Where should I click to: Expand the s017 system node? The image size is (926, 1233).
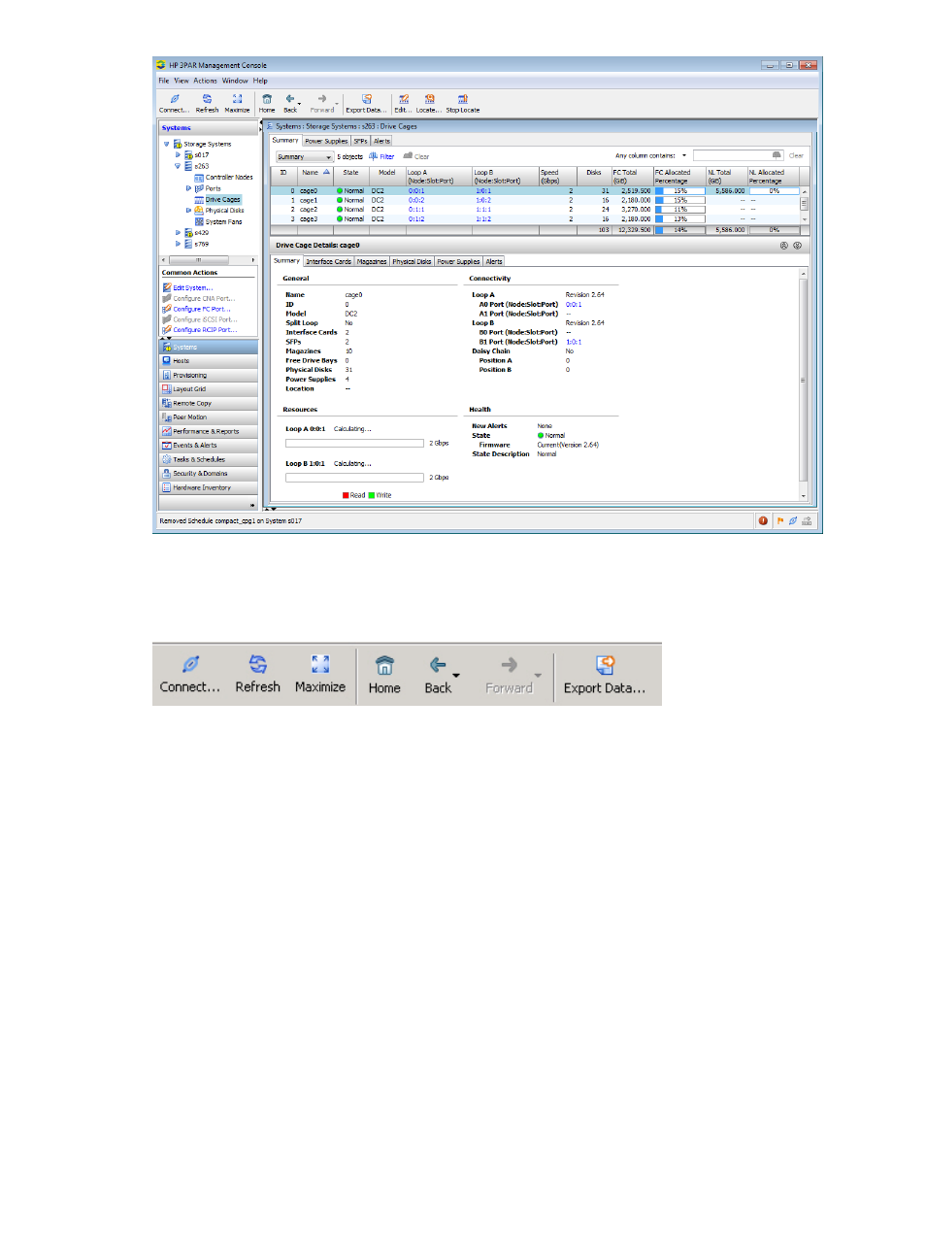[x=178, y=154]
